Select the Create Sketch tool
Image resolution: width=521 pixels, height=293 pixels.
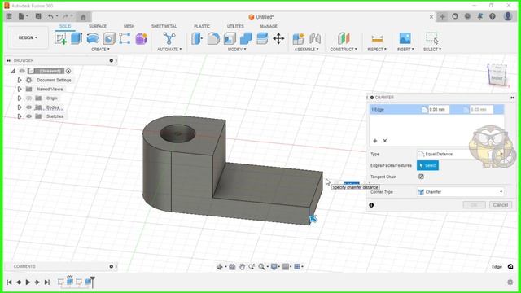pos(60,38)
